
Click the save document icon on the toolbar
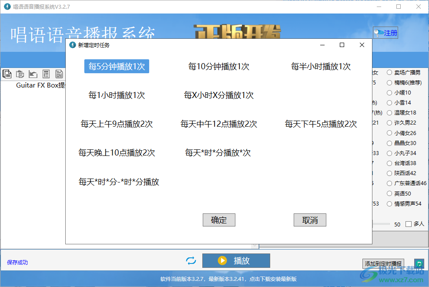coord(59,74)
